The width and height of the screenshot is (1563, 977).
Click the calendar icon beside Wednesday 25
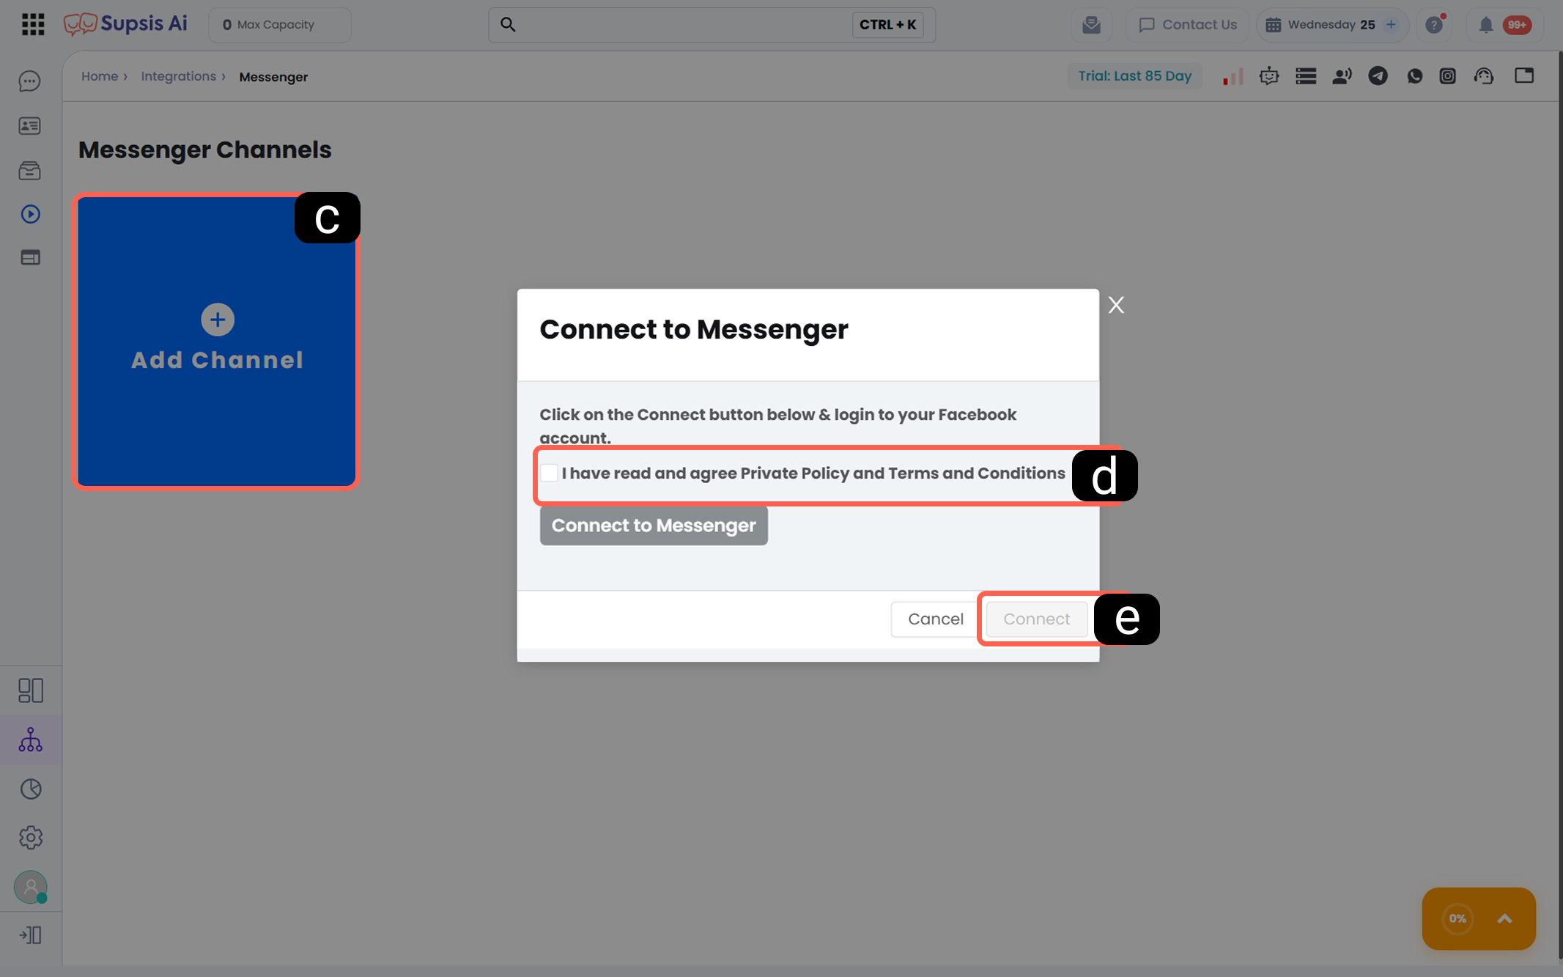pyautogui.click(x=1273, y=25)
